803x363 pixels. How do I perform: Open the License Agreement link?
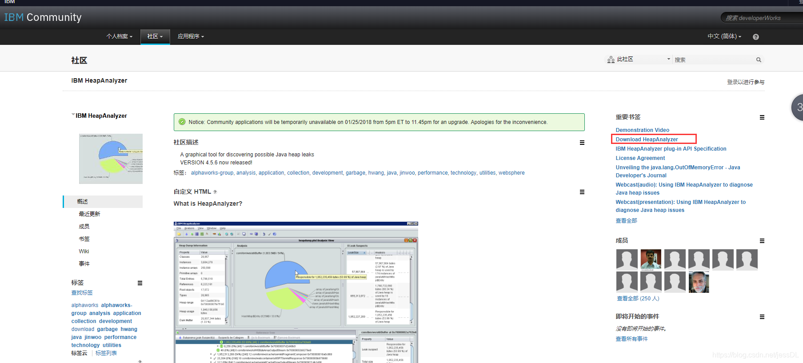[640, 158]
